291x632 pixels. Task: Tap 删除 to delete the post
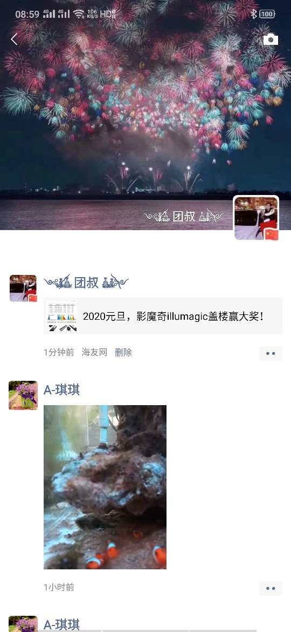coord(123,352)
